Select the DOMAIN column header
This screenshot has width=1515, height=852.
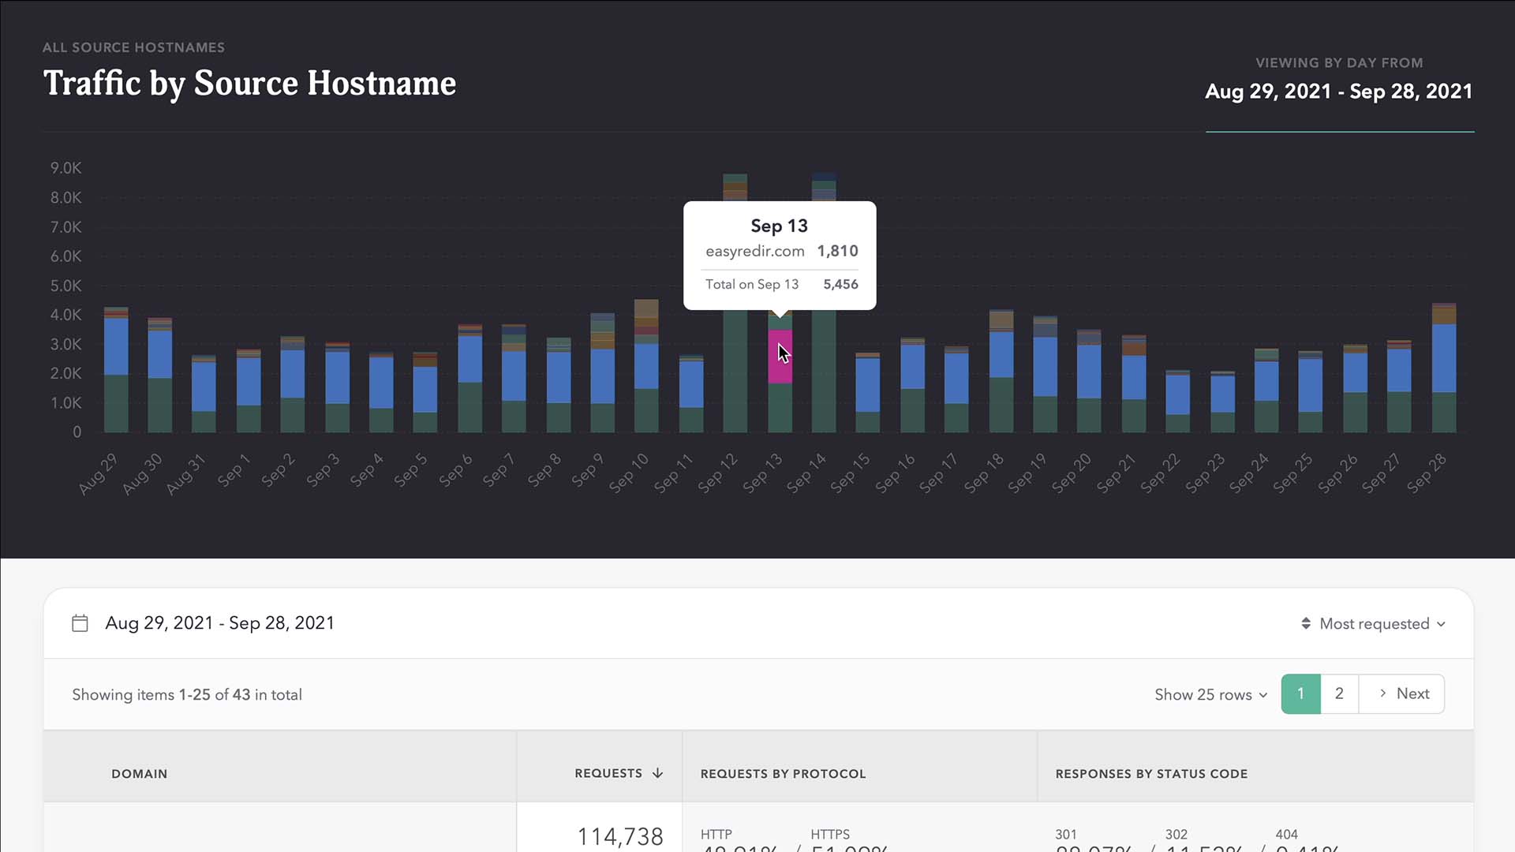coord(140,774)
